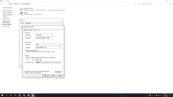Close the Customize Format dialog

63,27
